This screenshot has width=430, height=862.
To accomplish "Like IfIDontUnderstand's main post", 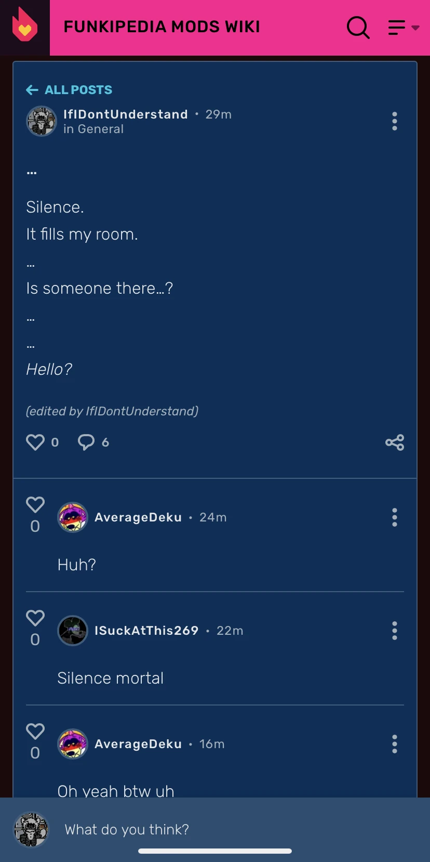I will coord(35,441).
